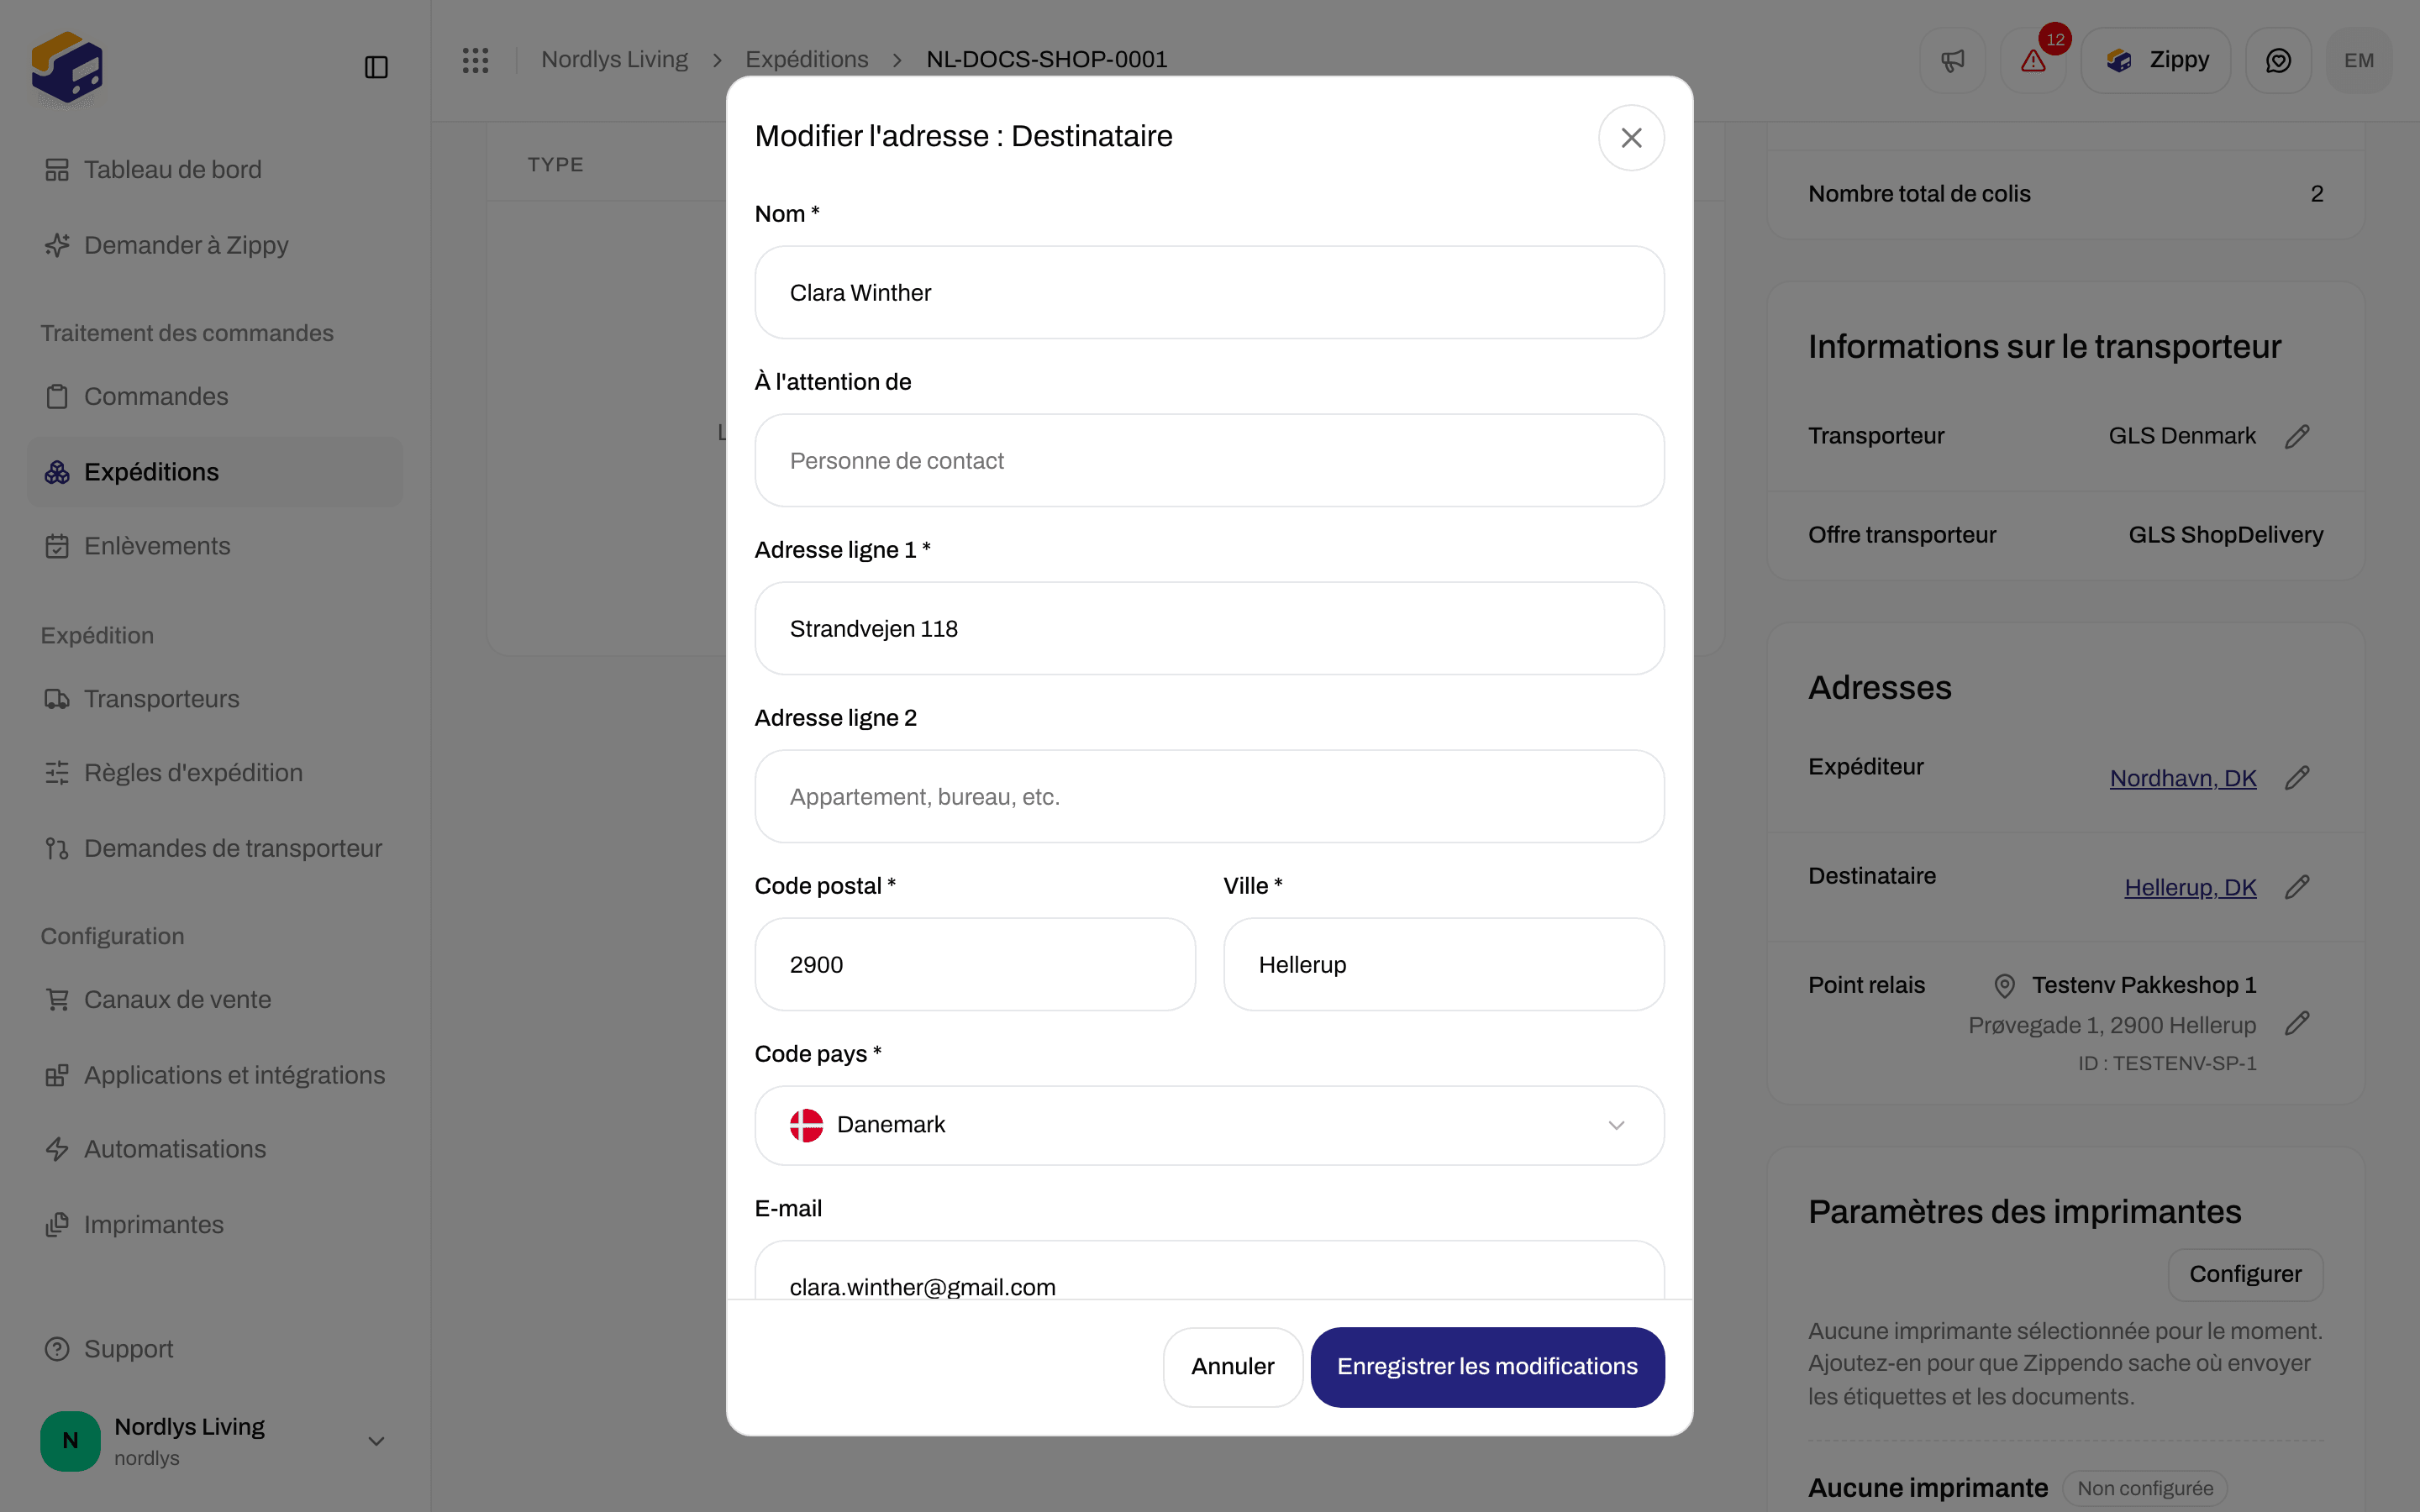Click Adresse ligne 1 field Strandvejen 118
The image size is (2420, 1512).
tap(1209, 629)
